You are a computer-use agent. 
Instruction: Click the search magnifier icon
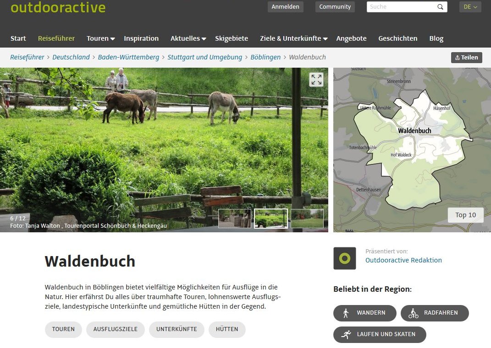(440, 7)
